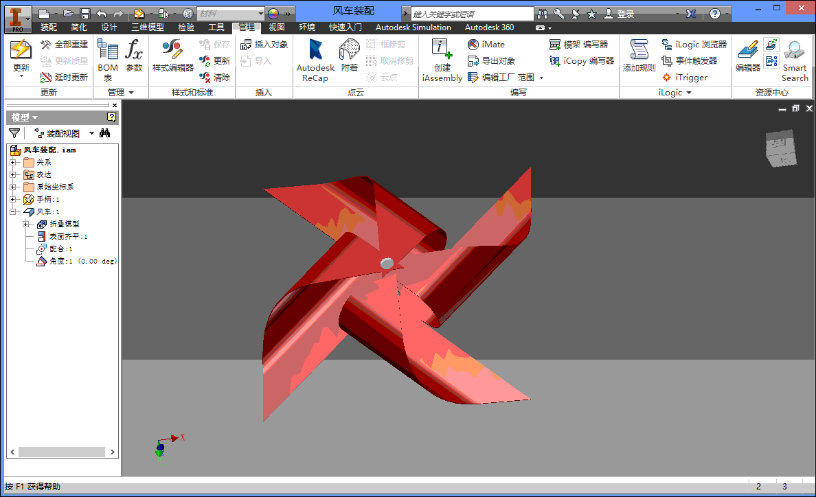Click the iTrigger tool
This screenshot has width=816, height=497.
point(684,78)
